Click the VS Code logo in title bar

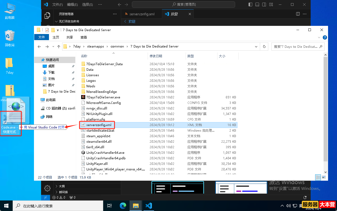click(46, 4)
